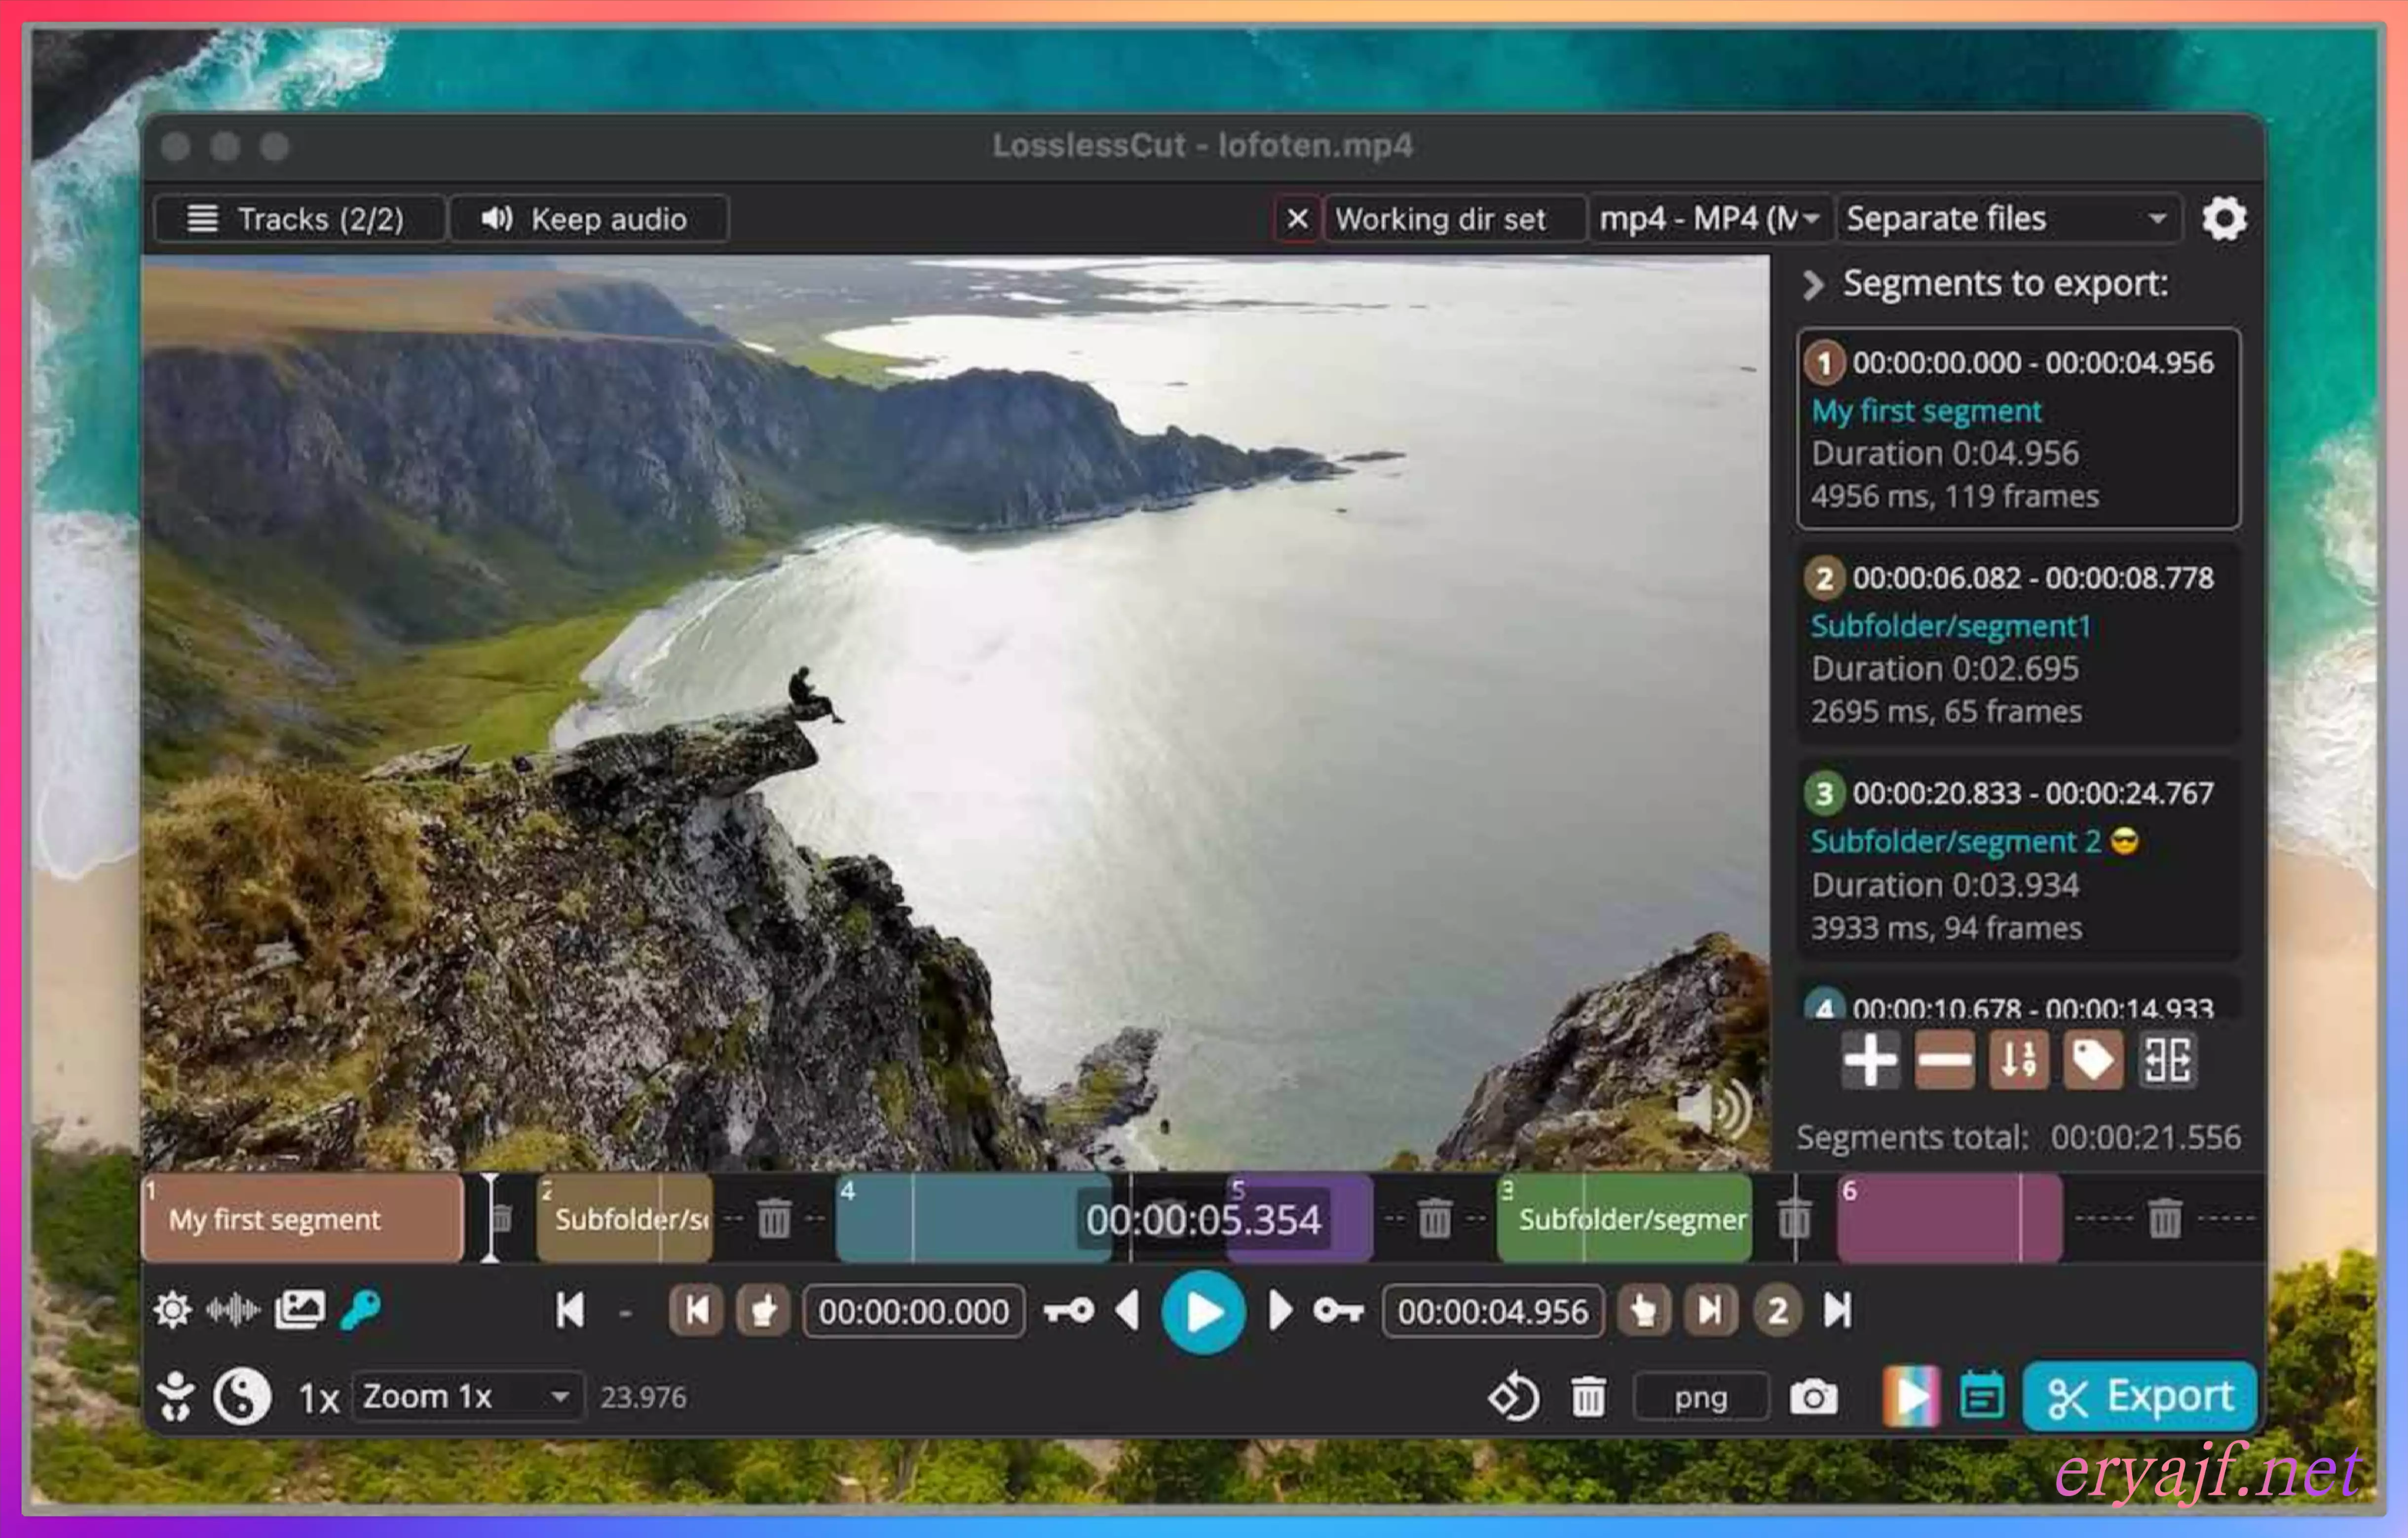The width and height of the screenshot is (2408, 1538).
Task: Click the Export button
Action: pyautogui.click(x=2139, y=1396)
